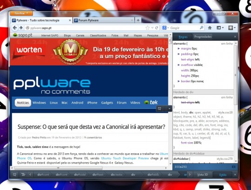The width and height of the screenshot is (251, 190).
Task: Select the Notícias menu item
Action: click(23, 103)
